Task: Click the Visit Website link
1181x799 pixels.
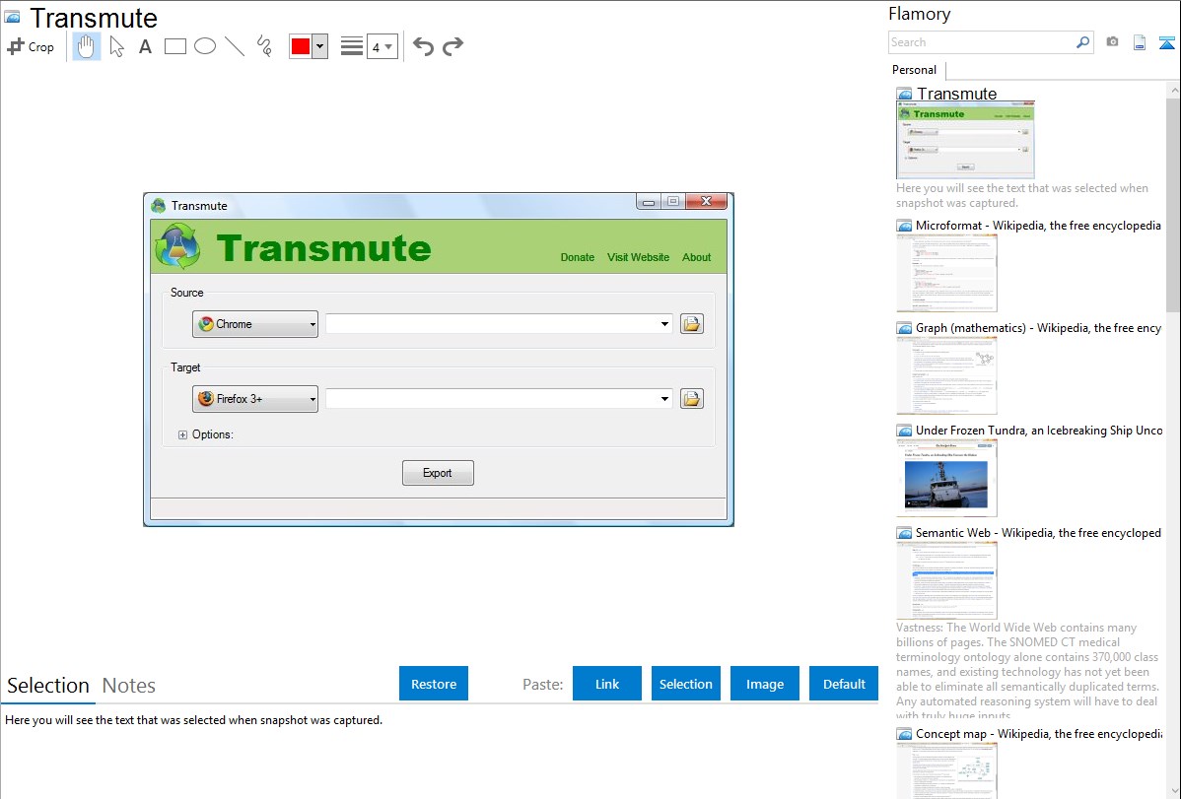Action: pyautogui.click(x=638, y=257)
